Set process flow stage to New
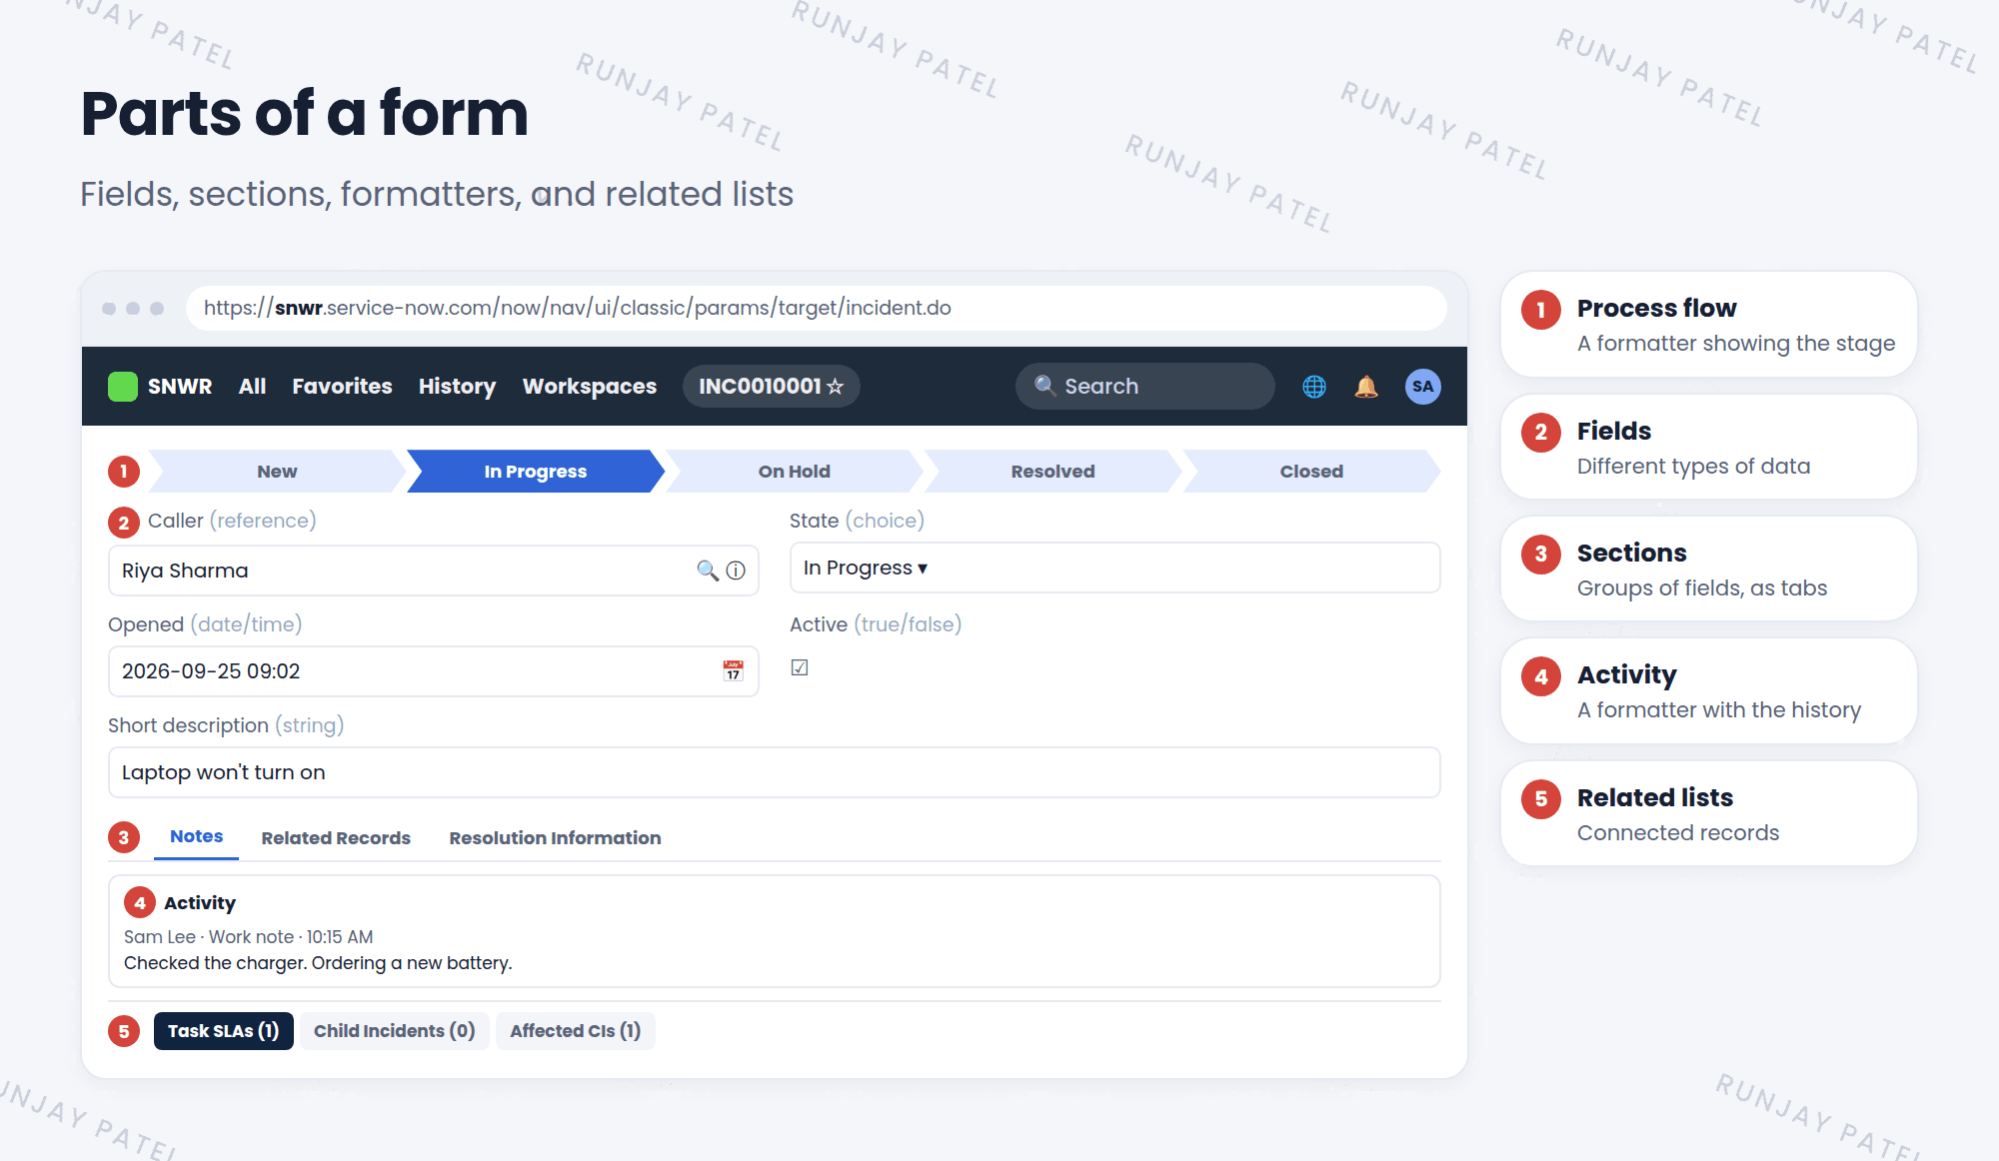Viewport: 1999px width, 1161px height. (277, 472)
